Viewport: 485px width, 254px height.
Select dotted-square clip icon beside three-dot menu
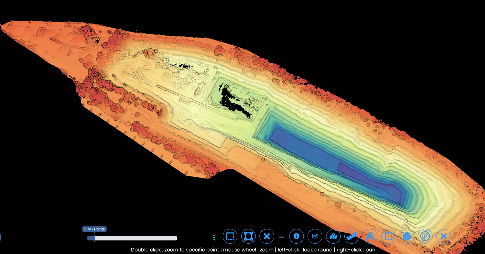[x=230, y=236]
